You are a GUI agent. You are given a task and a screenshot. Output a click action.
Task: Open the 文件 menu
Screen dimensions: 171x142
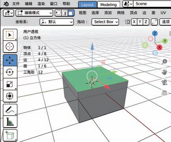pyautogui.click(x=16, y=4)
